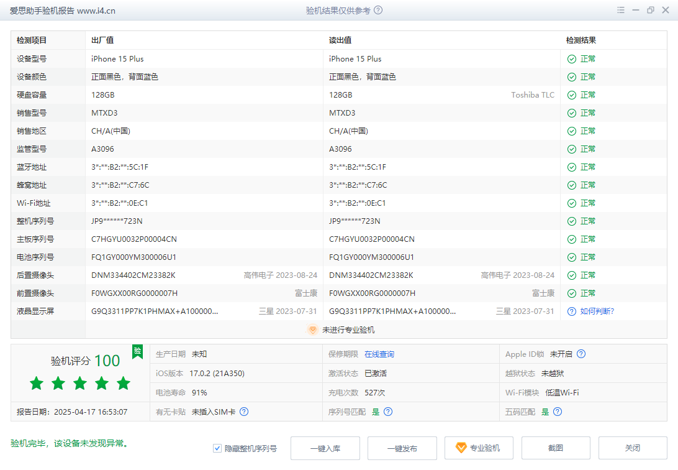Click green check icon in 硬盘容量 row
678x470 pixels.
(572, 95)
